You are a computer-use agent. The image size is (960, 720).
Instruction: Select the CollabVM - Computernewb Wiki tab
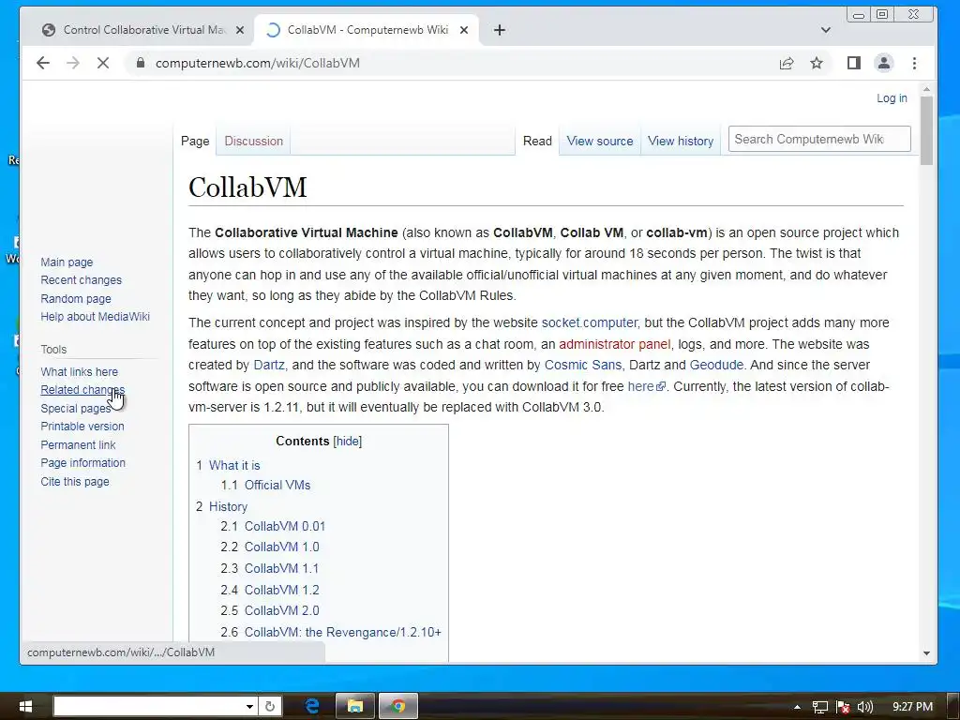coord(367,30)
